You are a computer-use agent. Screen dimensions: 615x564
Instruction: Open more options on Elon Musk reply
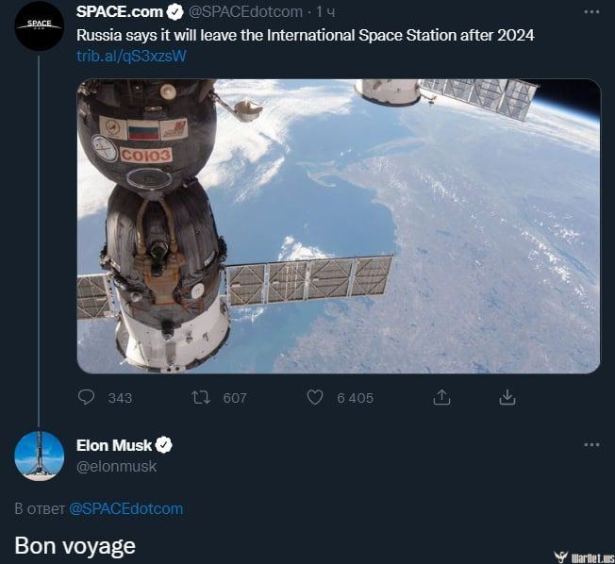coord(591,444)
